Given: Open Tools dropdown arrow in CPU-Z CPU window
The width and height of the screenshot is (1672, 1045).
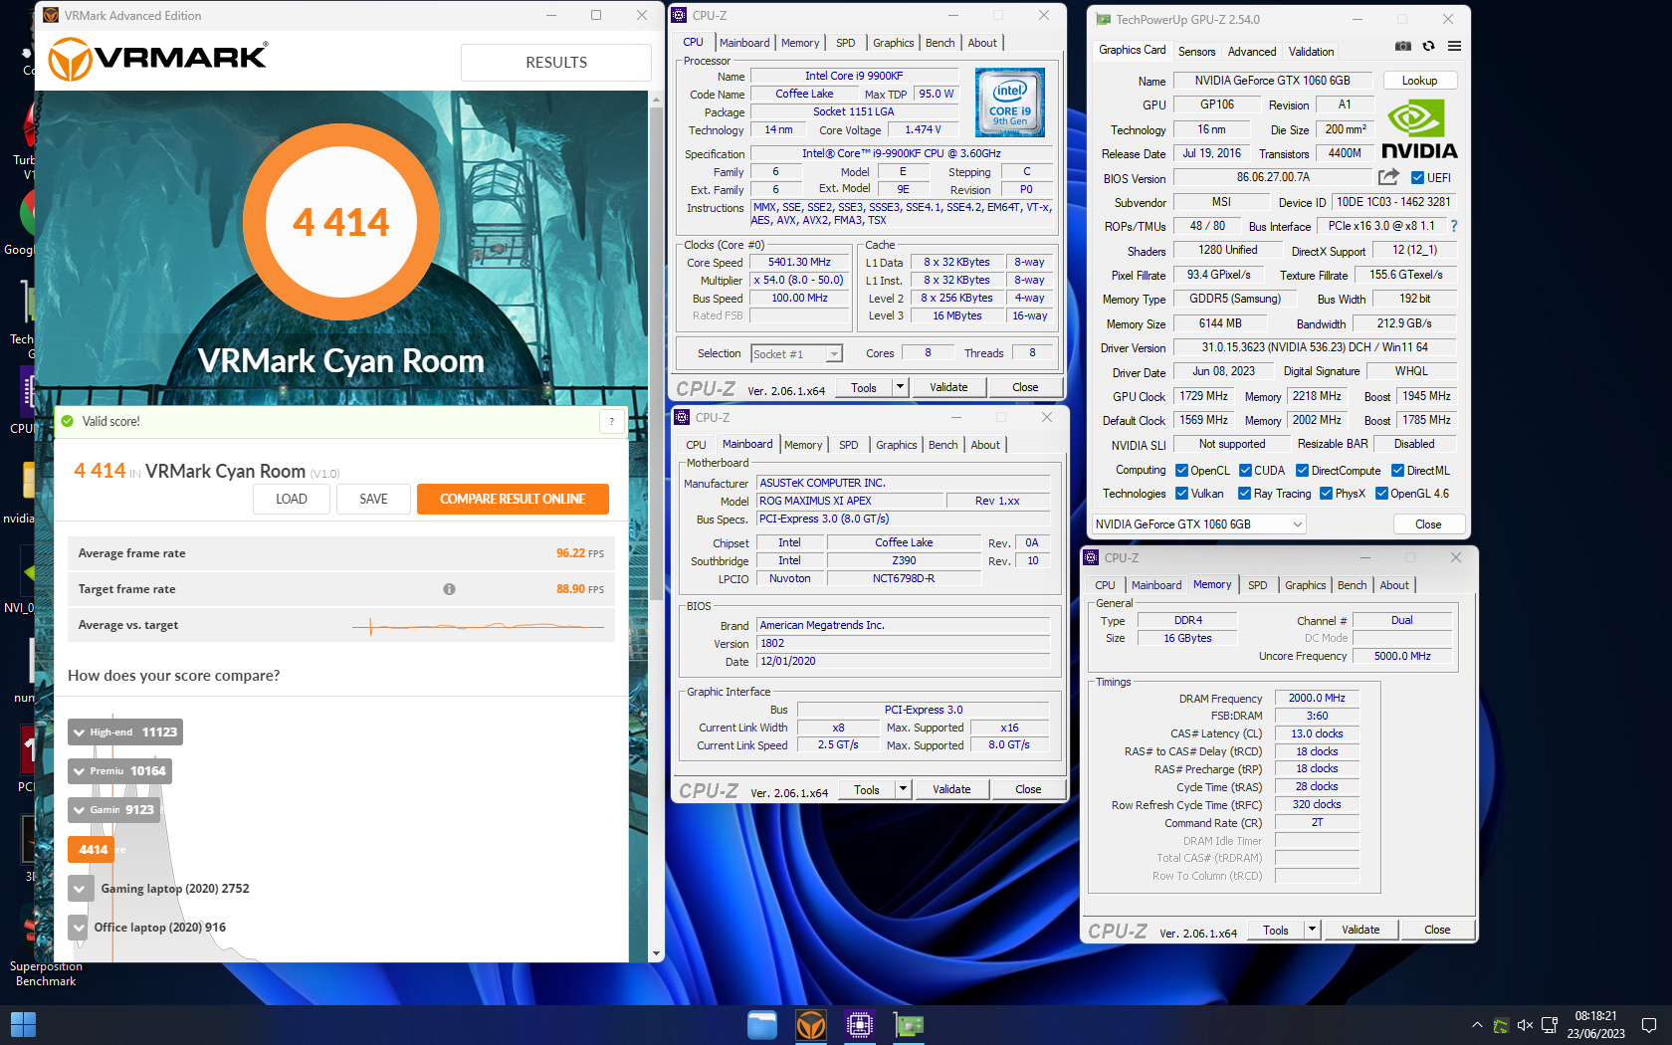Looking at the screenshot, I should (x=900, y=387).
